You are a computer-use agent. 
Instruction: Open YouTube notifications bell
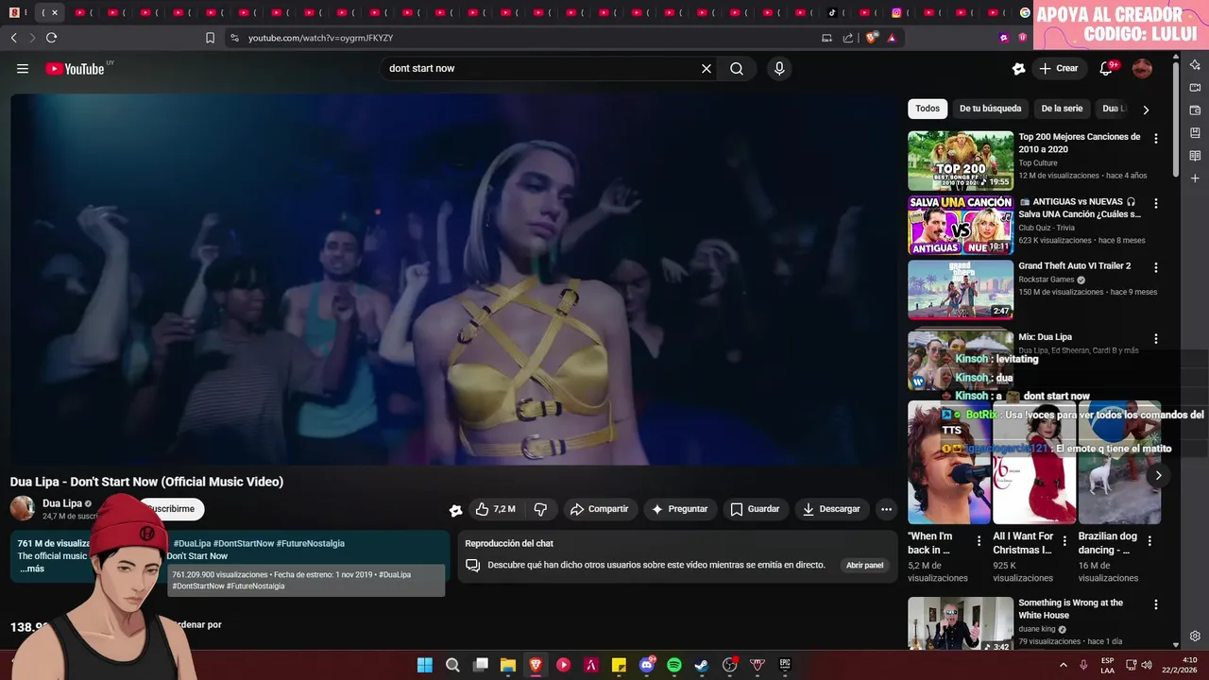[x=1106, y=68]
